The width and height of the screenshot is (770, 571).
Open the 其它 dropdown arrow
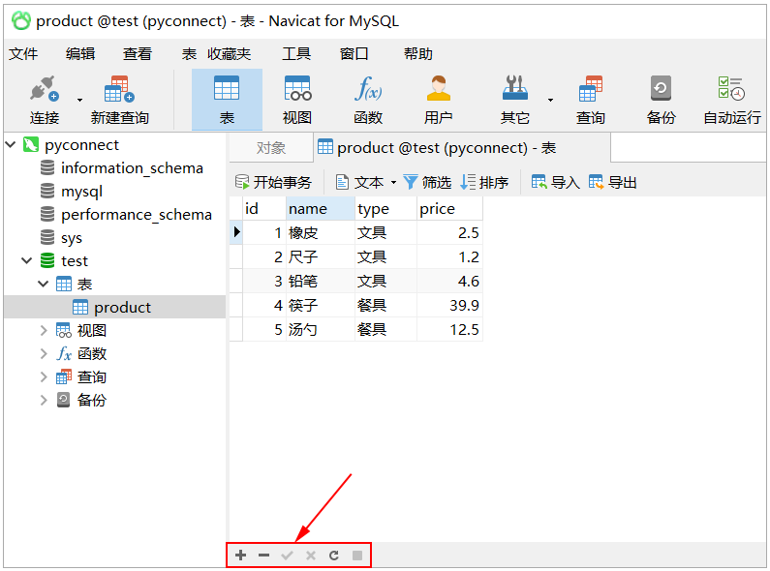[x=550, y=100]
